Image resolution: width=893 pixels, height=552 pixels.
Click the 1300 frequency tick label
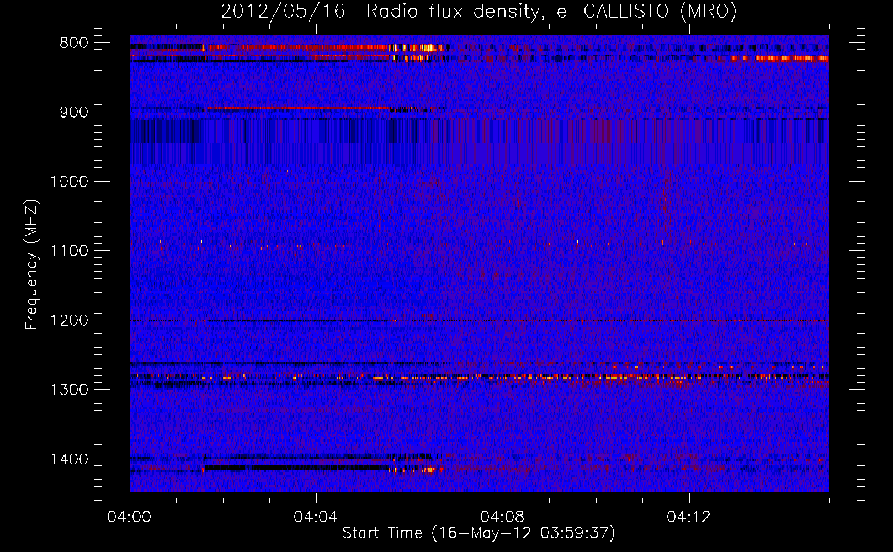click(69, 390)
